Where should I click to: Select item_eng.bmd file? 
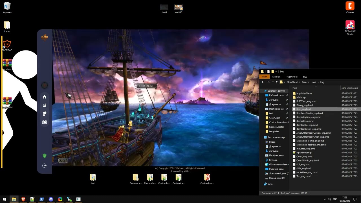pyautogui.click(x=304, y=109)
